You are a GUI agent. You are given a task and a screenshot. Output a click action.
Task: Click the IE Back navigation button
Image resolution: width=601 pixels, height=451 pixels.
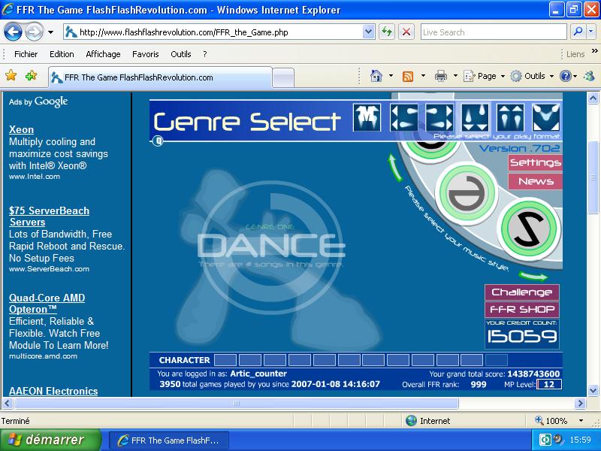click(13, 32)
